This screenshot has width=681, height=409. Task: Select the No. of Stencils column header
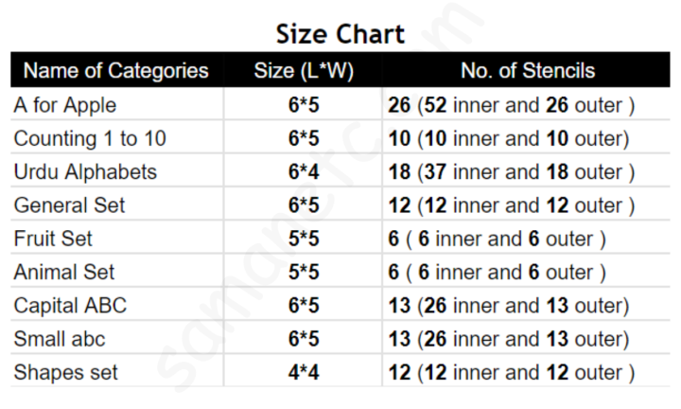point(528,70)
